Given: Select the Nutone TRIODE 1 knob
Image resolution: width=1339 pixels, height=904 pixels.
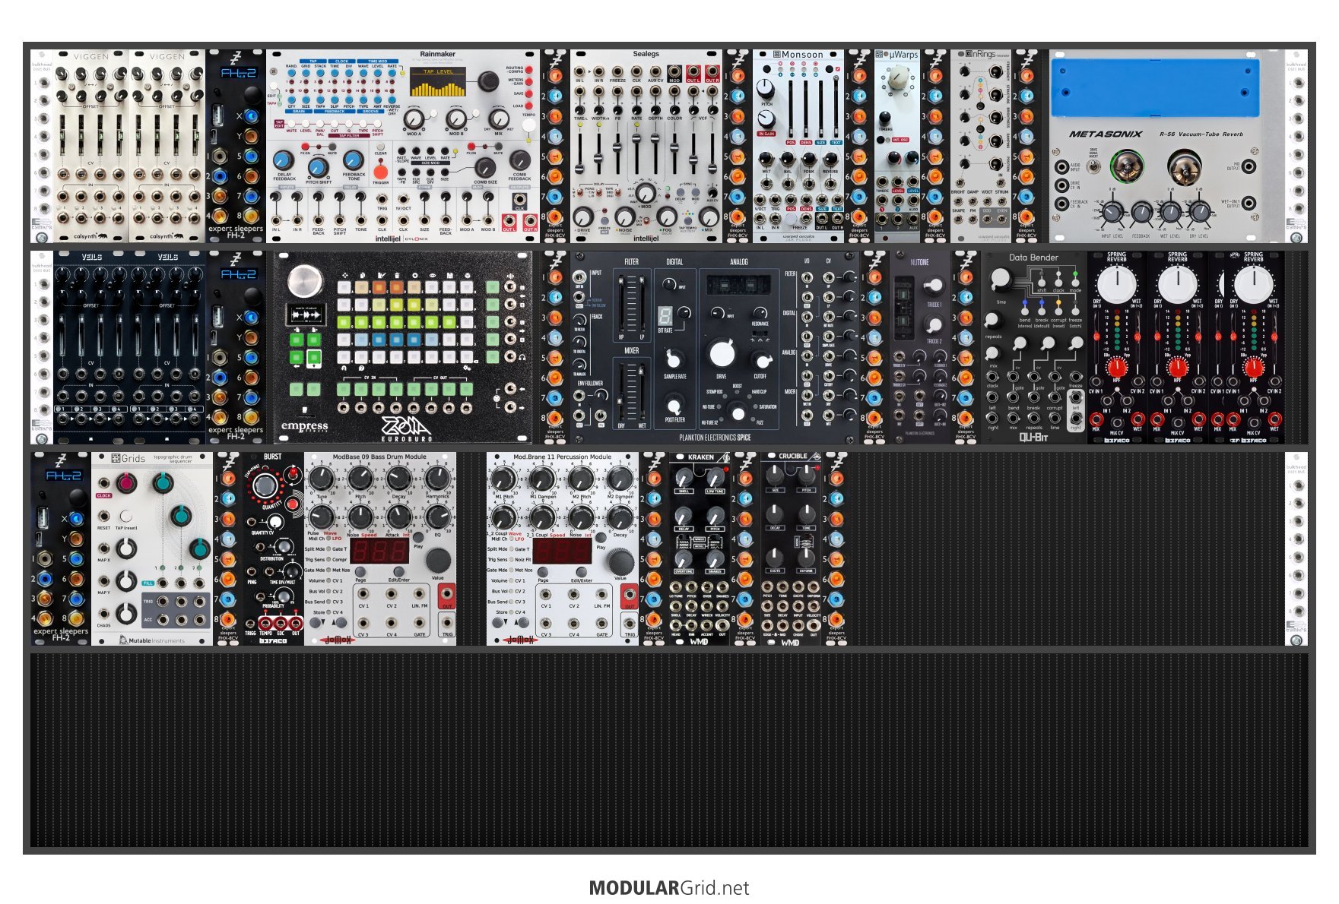Looking at the screenshot, I should 934,285.
